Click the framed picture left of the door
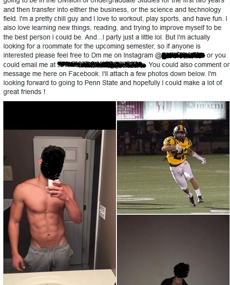230x285 pixels. click(8, 173)
